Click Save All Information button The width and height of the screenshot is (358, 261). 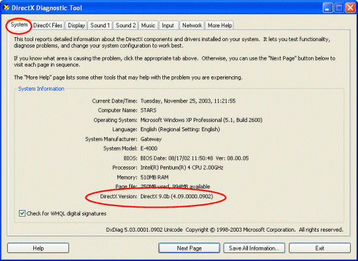click(x=254, y=248)
